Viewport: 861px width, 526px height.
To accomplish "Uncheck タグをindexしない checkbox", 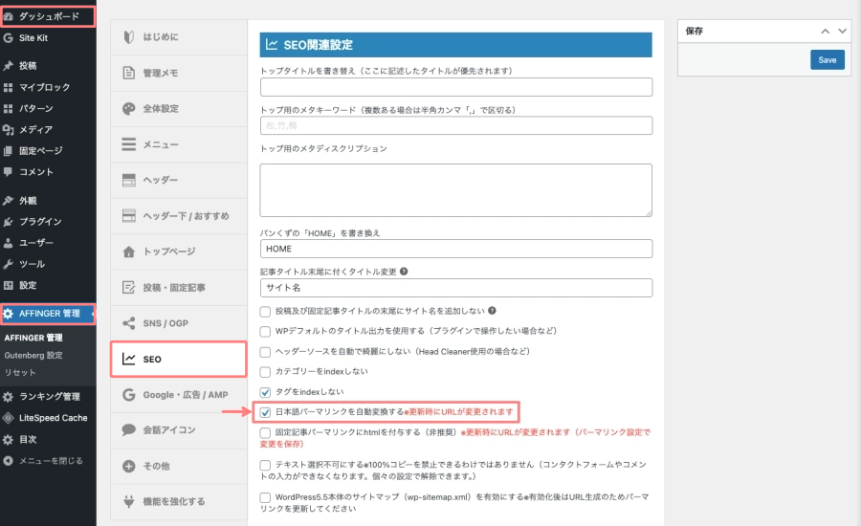I will (x=265, y=392).
